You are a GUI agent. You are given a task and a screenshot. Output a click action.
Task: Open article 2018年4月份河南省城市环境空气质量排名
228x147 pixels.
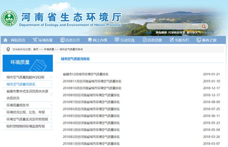(x=91, y=123)
